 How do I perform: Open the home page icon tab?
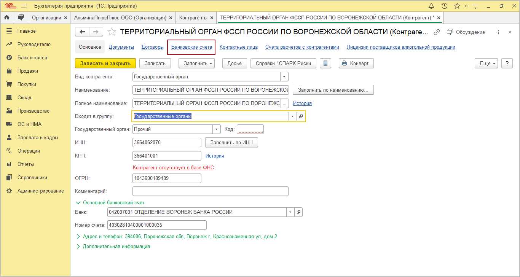pyautogui.click(x=6, y=18)
